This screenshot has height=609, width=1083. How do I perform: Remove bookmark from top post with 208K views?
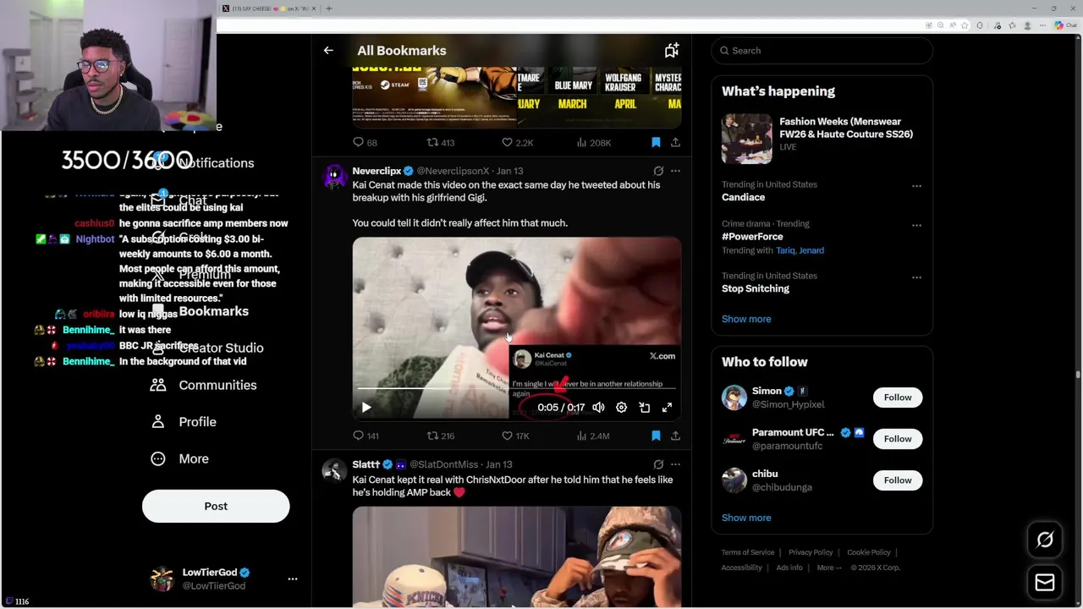656,142
